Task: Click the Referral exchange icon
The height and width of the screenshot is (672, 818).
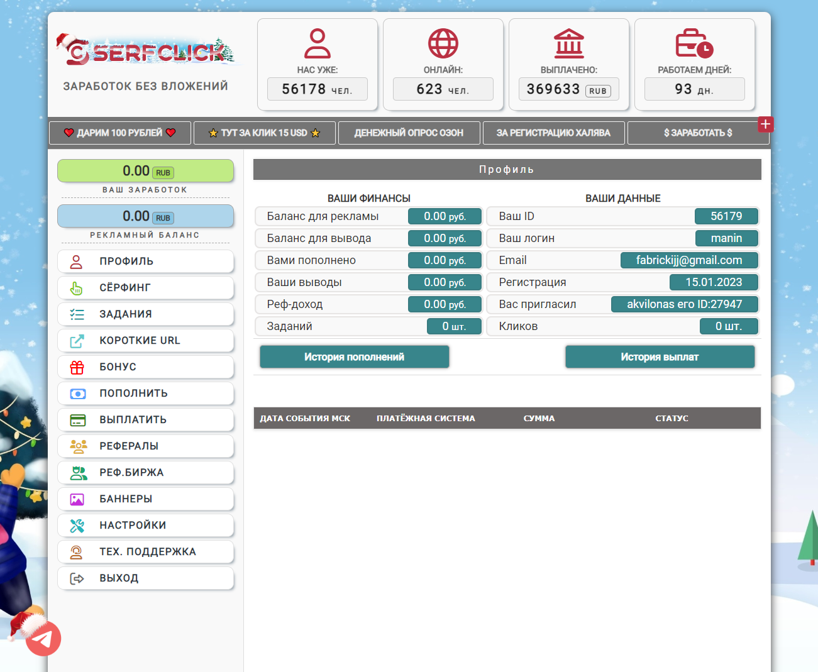Action: pyautogui.click(x=79, y=473)
